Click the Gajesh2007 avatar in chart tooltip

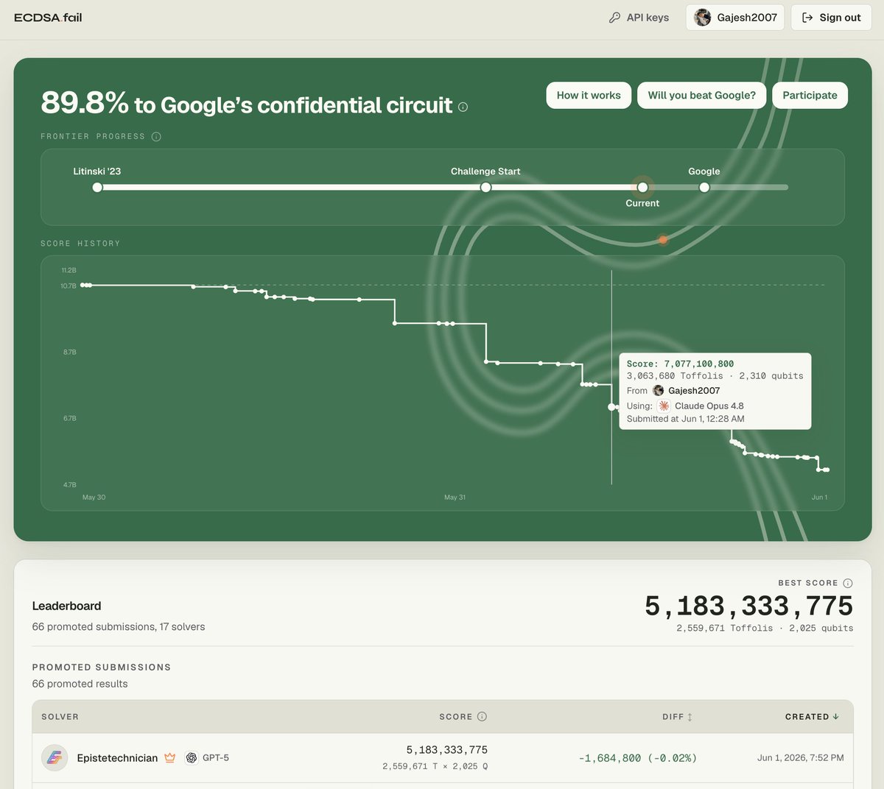(658, 390)
